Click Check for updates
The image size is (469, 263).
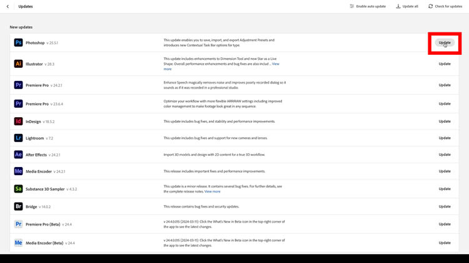(445, 6)
